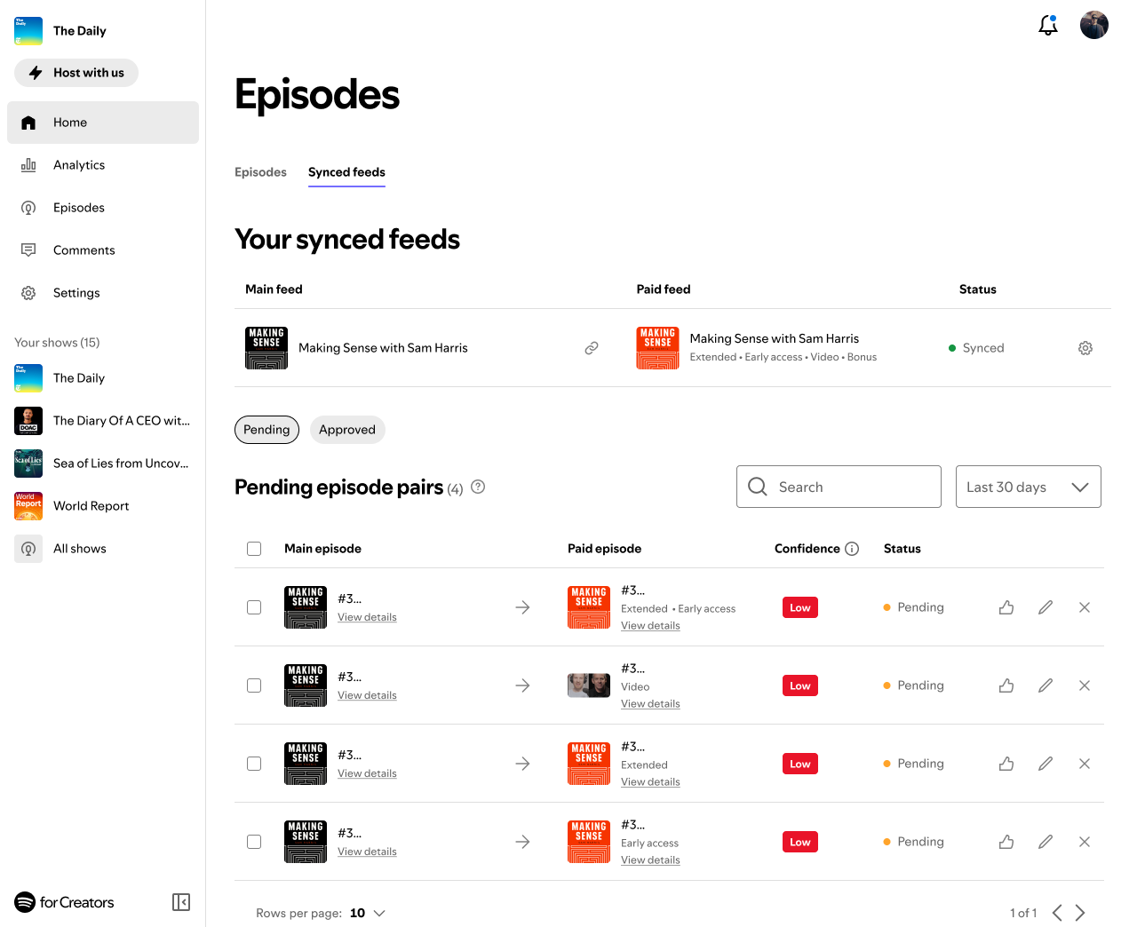Switch to the Episodes tab

click(260, 172)
